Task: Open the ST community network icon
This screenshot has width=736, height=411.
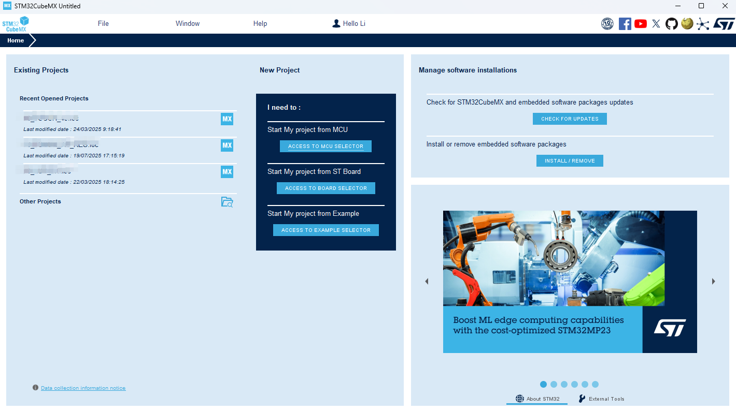Action: pyautogui.click(x=703, y=23)
